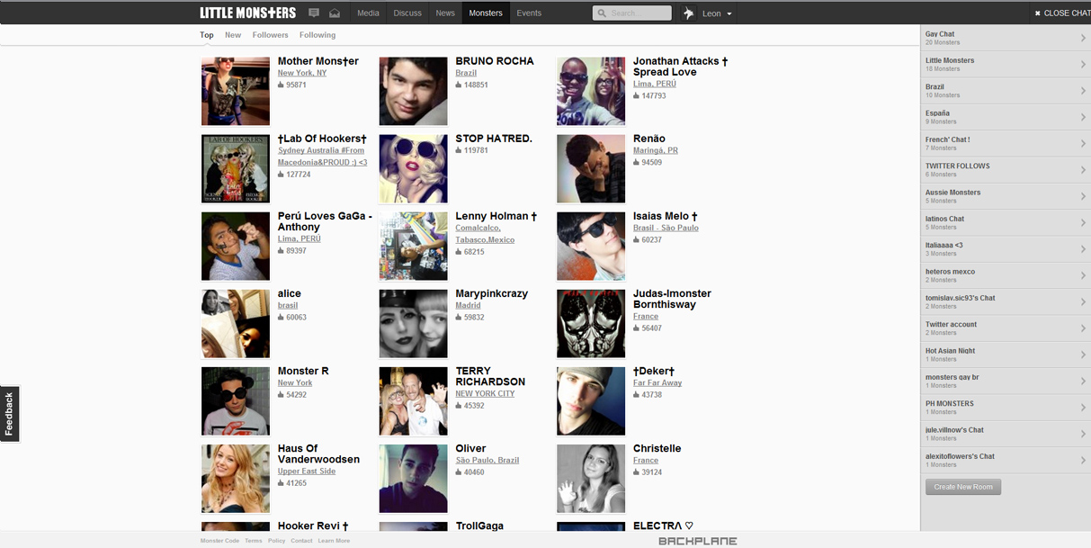The width and height of the screenshot is (1091, 548).
Task: Click the likes thumb icon for Christelle
Action: pyautogui.click(x=636, y=472)
